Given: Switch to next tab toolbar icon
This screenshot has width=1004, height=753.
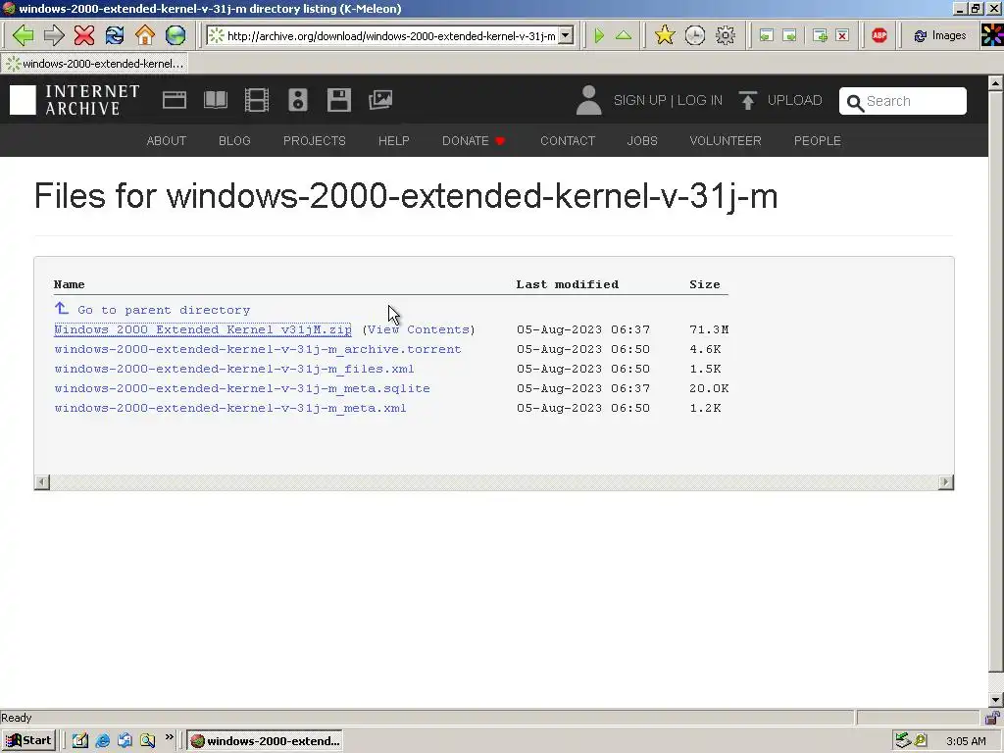Looking at the screenshot, I should pyautogui.click(x=790, y=36).
